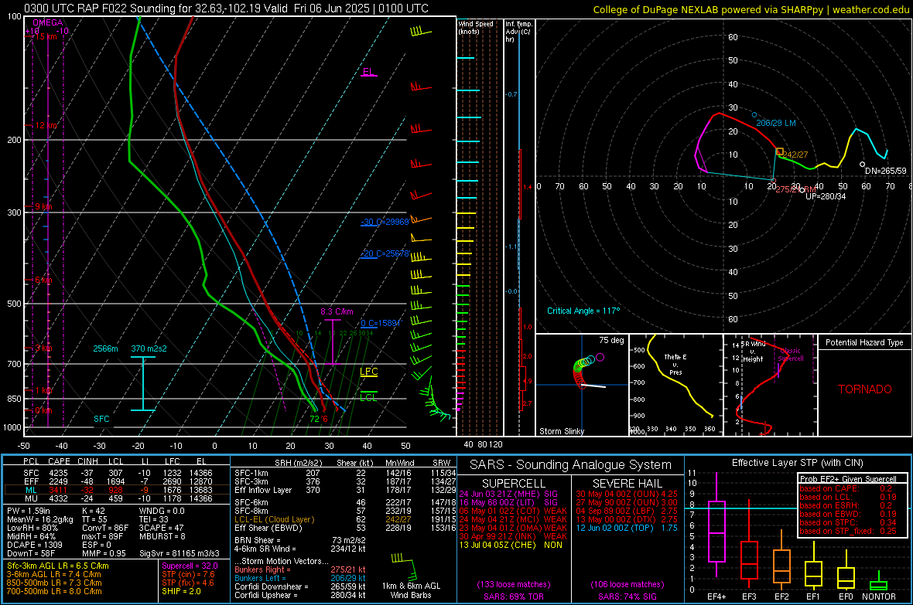
Task: Click the '-20 C=25678' height label
Action: tap(385, 253)
